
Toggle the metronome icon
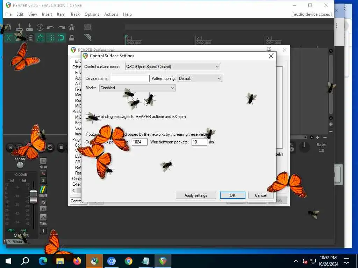click(72, 27)
